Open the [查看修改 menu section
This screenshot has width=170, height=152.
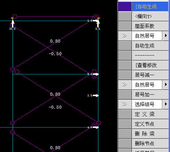[x=150, y=65]
